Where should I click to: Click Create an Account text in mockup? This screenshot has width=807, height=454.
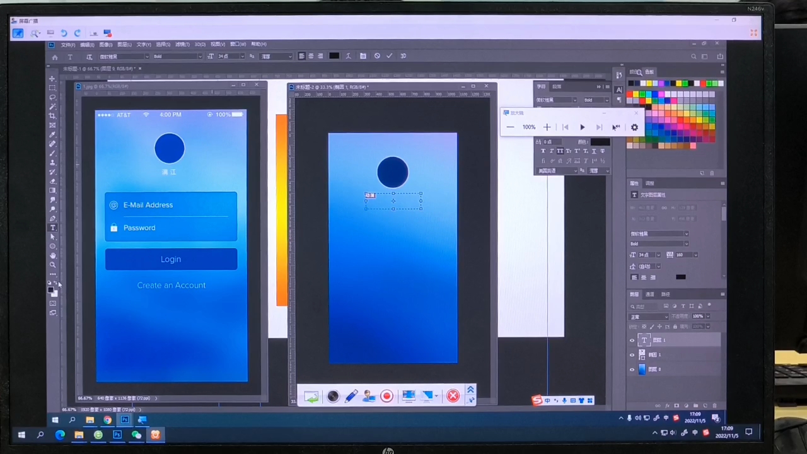click(x=171, y=285)
